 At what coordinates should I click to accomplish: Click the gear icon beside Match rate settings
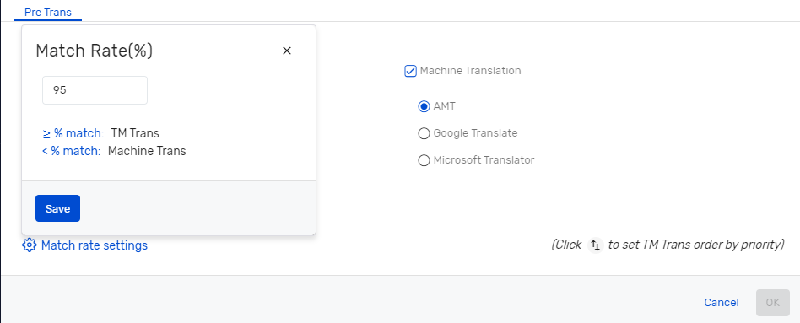pyautogui.click(x=29, y=245)
